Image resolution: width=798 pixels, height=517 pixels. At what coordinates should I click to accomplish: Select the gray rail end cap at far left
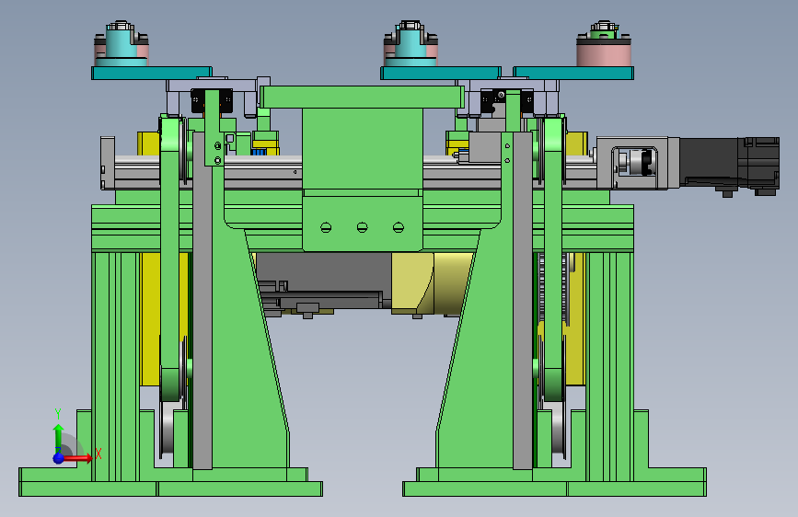tap(108, 164)
